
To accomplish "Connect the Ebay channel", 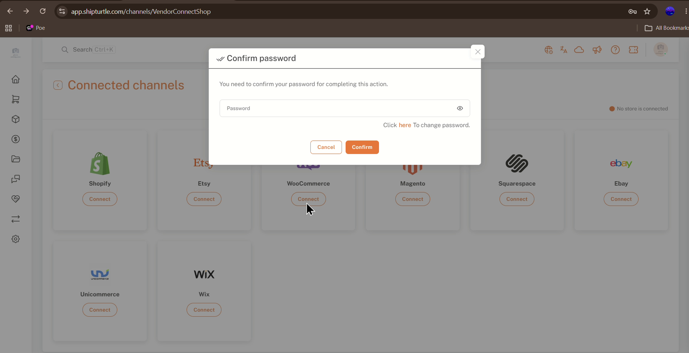I will 621,199.
